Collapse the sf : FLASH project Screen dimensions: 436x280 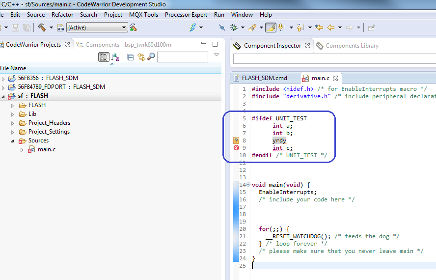3,97
